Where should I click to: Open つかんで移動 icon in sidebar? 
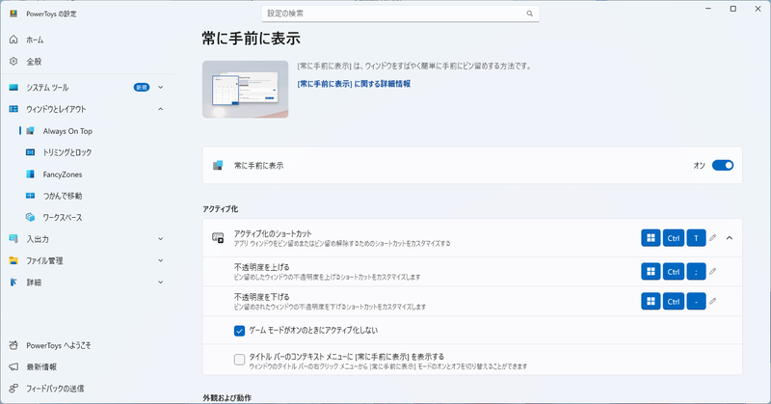point(31,196)
